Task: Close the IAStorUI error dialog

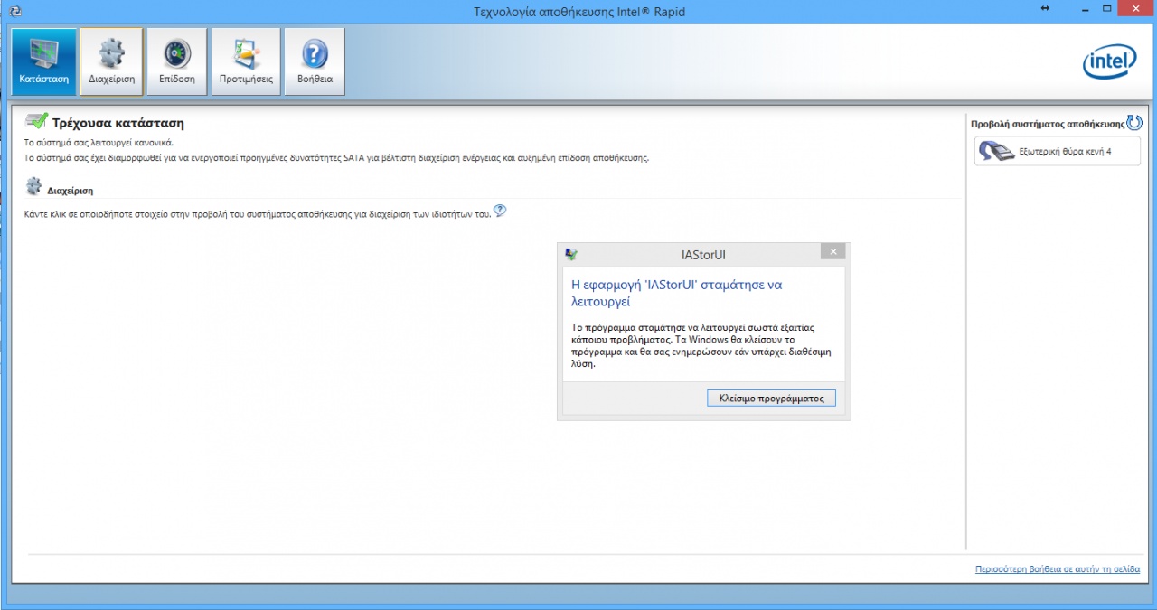Action: [833, 252]
